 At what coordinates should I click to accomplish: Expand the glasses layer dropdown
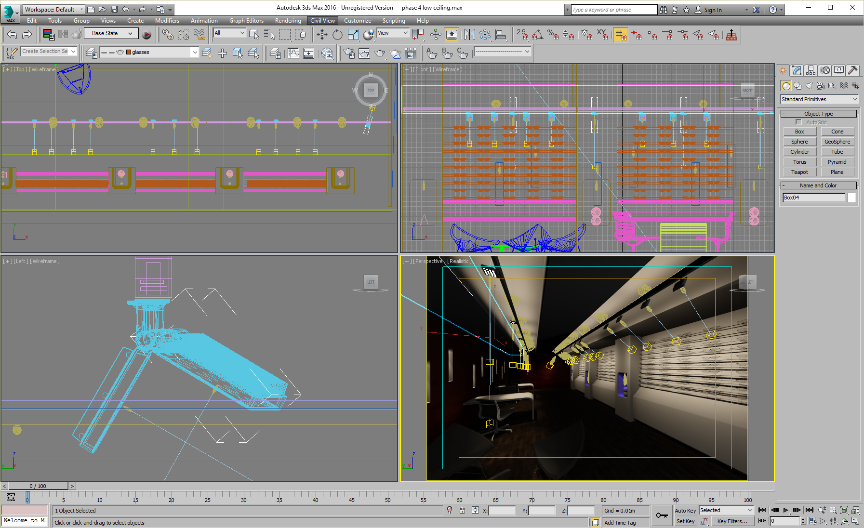pyautogui.click(x=195, y=52)
